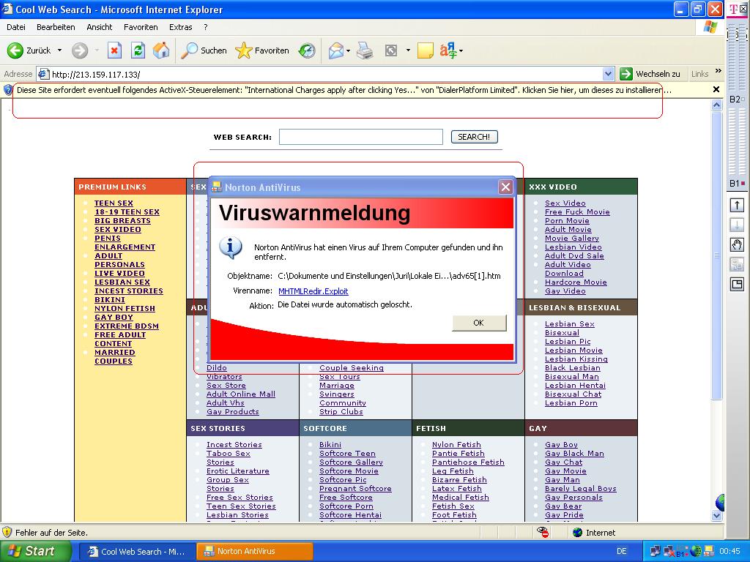Screen dimensions: 750x562
Task: Click the ActiveX shield icon in information bar
Action: coord(8,90)
